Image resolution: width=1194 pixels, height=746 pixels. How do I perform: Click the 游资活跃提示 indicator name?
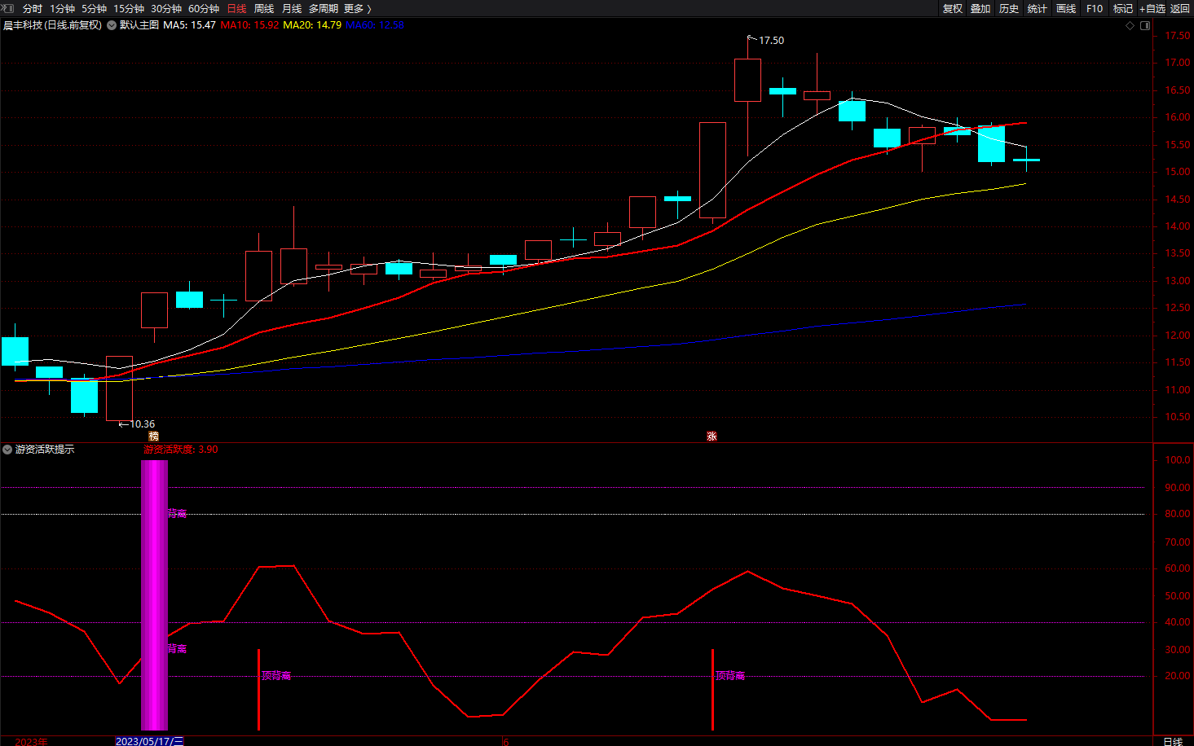tap(45, 450)
